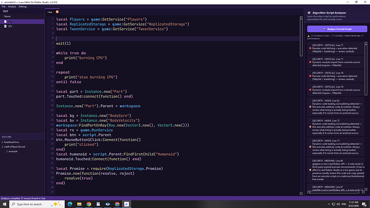Click yellow severity dot of Line 66 issue
Screen dimensions: 370x208
coord(310,170)
